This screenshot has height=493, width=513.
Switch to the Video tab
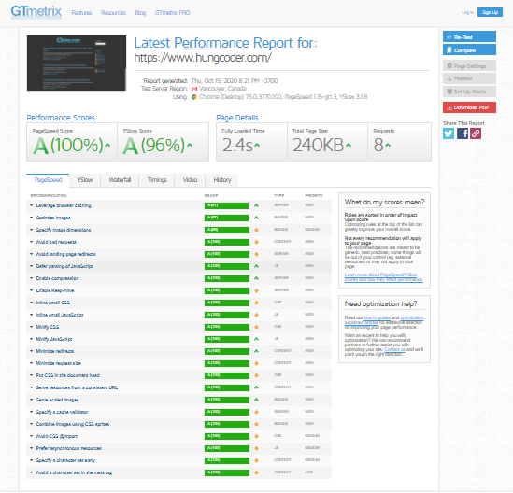tap(190, 180)
